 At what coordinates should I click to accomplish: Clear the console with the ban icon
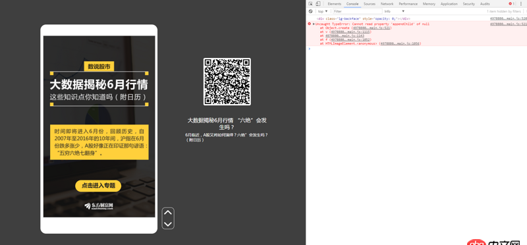click(310, 11)
